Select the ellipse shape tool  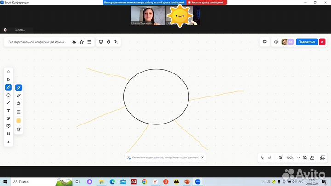[x=8, y=95]
